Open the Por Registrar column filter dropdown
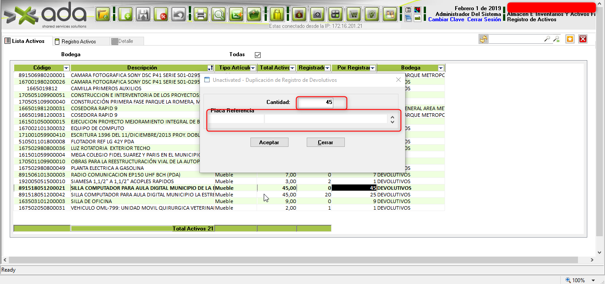 coord(372,68)
